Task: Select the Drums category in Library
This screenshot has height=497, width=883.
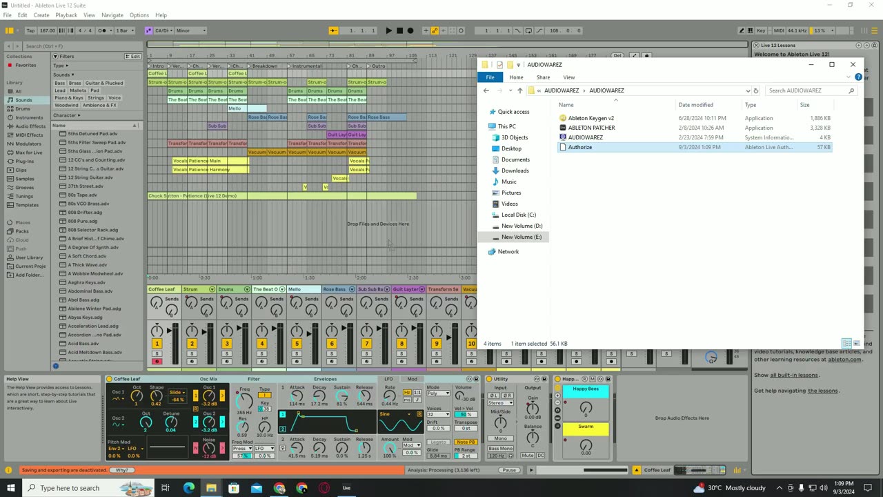Action: (23, 108)
